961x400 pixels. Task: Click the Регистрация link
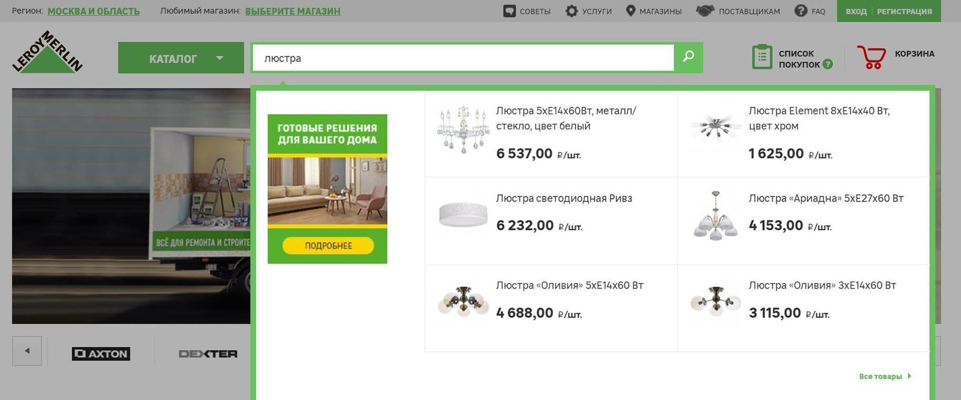click(904, 11)
